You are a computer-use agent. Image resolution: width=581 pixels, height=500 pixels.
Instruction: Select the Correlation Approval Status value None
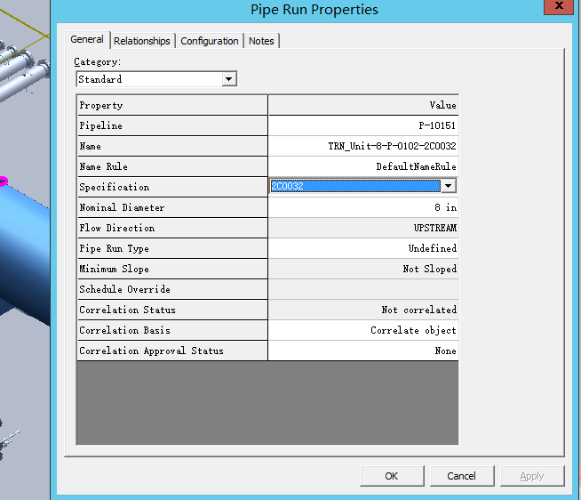click(x=363, y=351)
